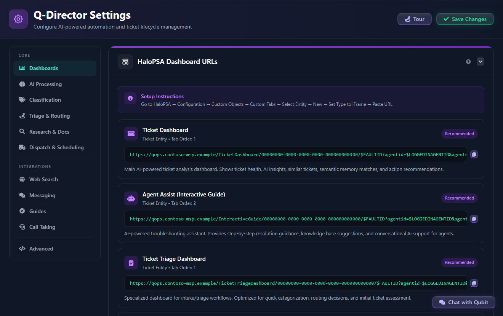Click the Agent Assist robot icon
This screenshot has width=503, height=316.
click(x=131, y=198)
